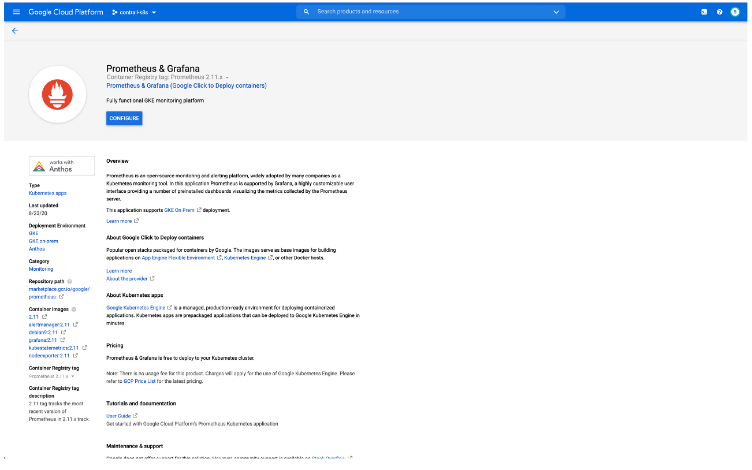Click the Deployment Environment label

pos(57,226)
